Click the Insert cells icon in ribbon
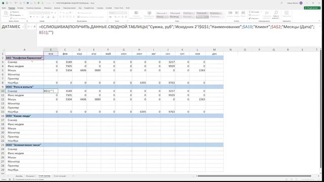Viewport: 324px width, 182px height. [x=230, y=13]
